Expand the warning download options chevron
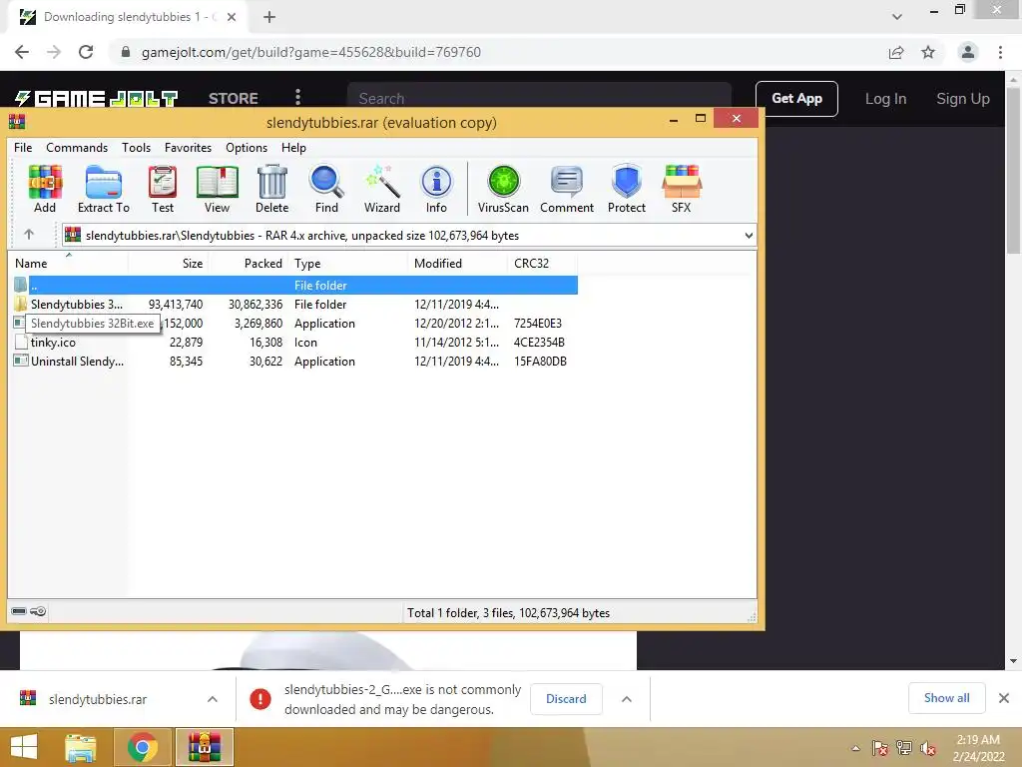Screen dimensions: 1022x767 pyautogui.click(x=627, y=699)
